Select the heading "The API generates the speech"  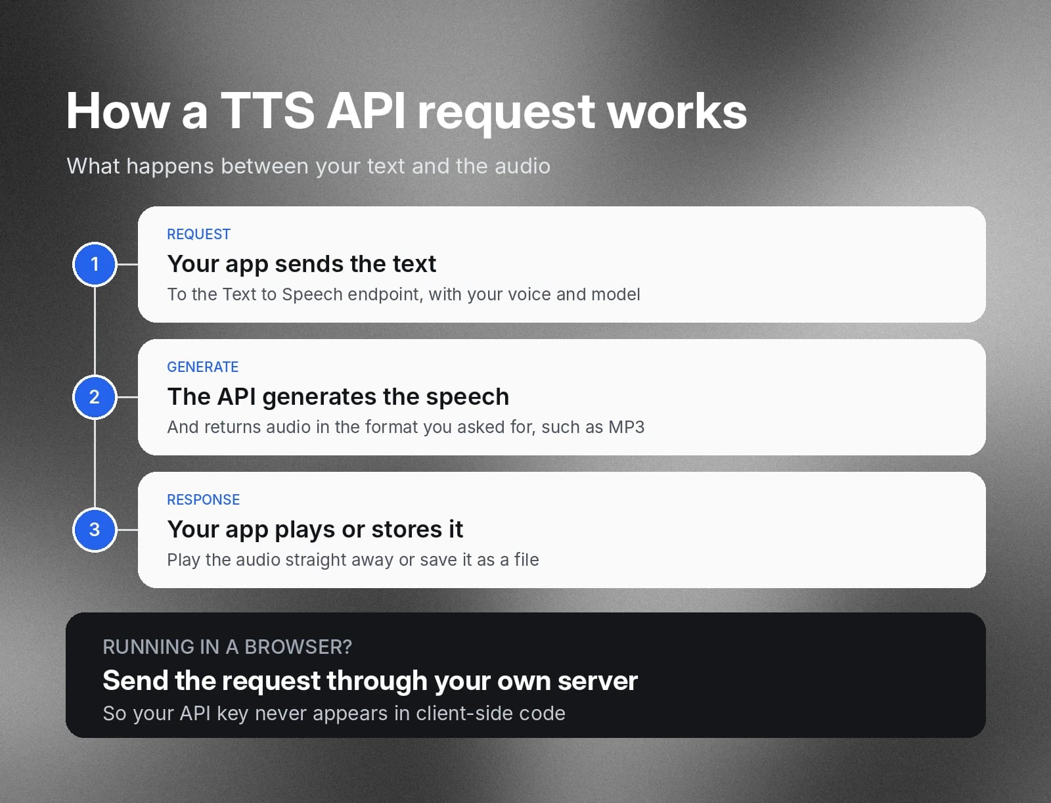click(338, 397)
